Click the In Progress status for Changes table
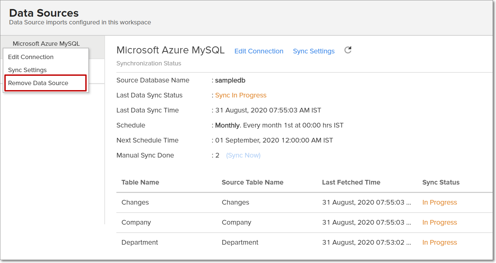496x263 pixels. click(x=439, y=202)
